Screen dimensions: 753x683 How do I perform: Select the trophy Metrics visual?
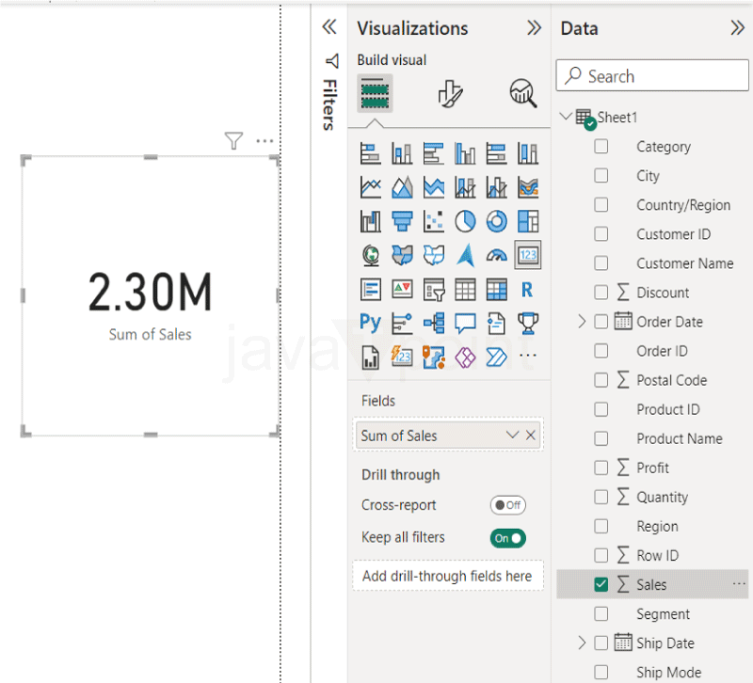[x=528, y=323]
